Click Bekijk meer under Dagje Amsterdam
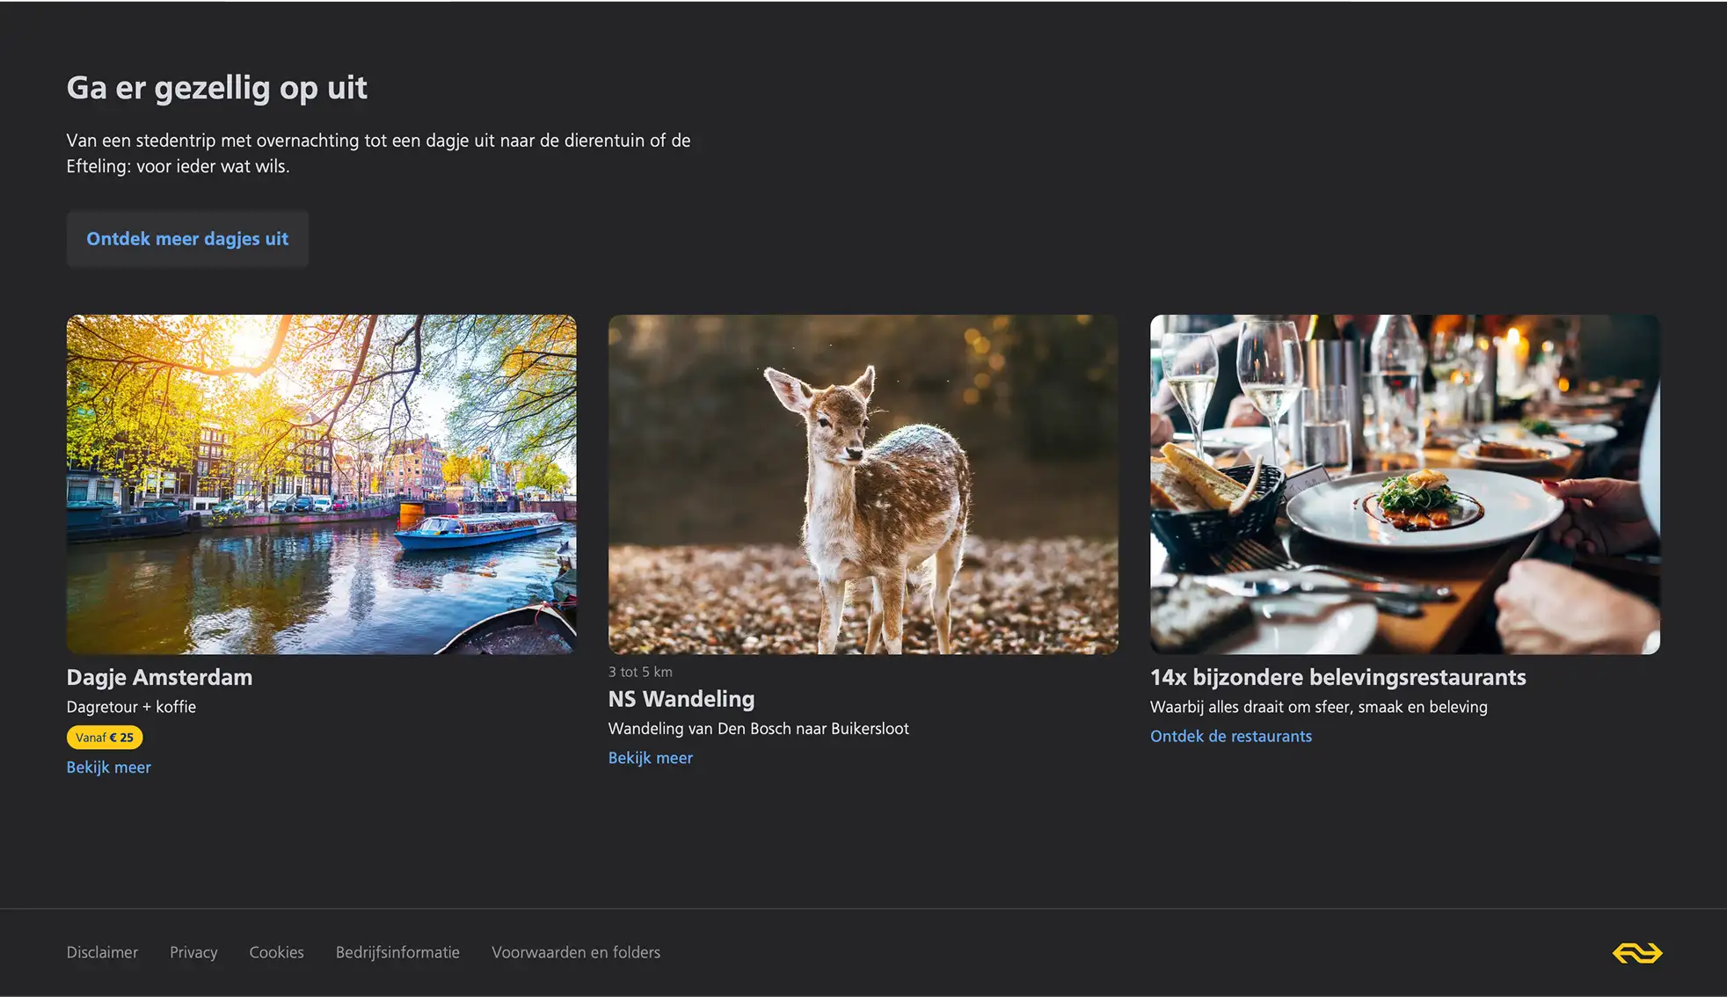Viewport: 1727px width, 997px height. coord(108,768)
